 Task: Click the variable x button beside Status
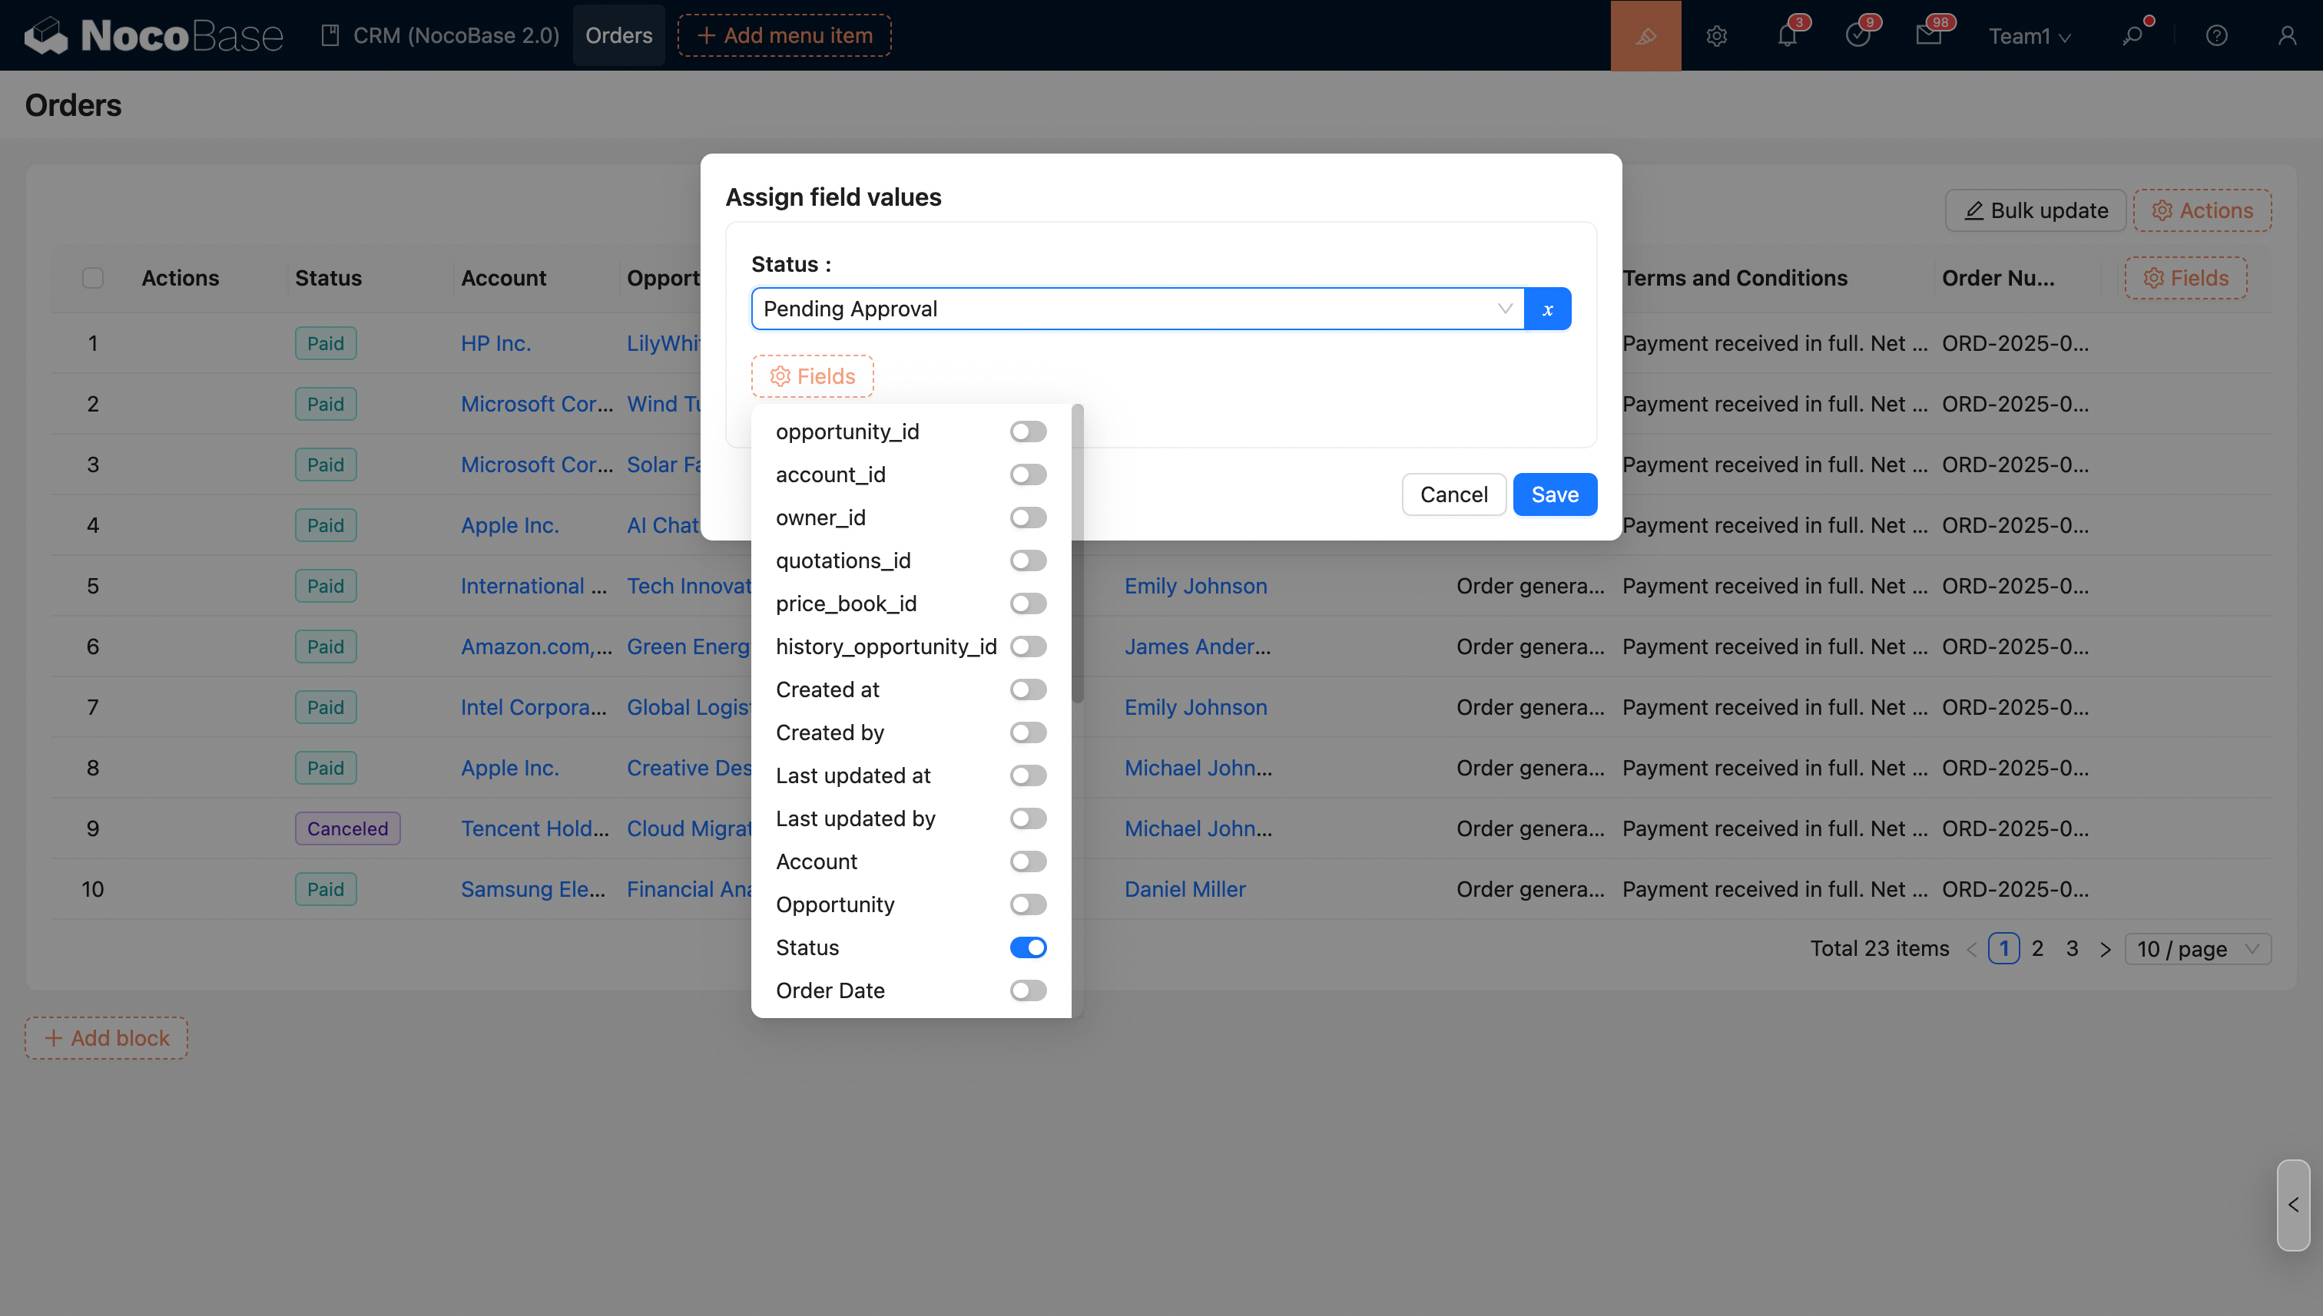(1547, 309)
